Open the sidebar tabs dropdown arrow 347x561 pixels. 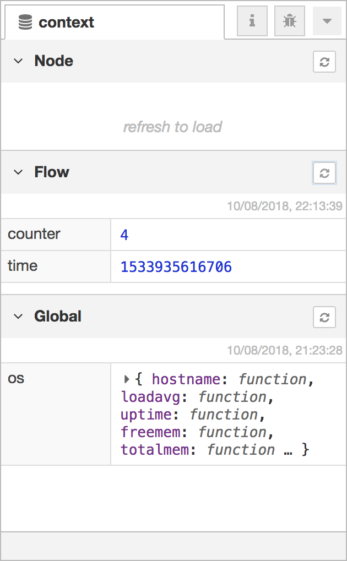point(327,21)
